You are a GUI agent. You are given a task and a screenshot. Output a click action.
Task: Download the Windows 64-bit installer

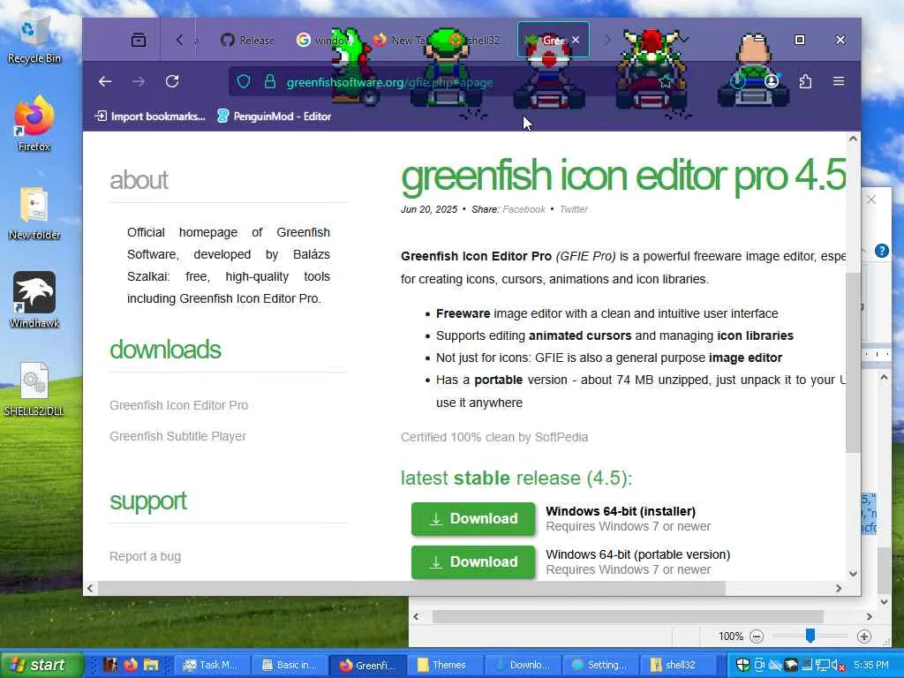click(x=473, y=519)
